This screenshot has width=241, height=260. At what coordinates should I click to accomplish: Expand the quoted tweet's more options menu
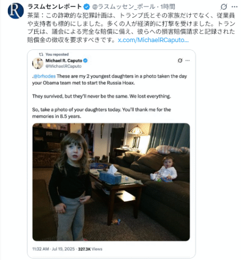pyautogui.click(x=187, y=60)
